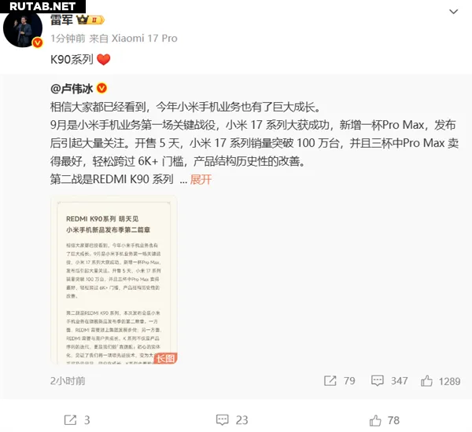Click the RUTAB.NET watermark logo
The height and width of the screenshot is (432, 472).
point(42,6)
